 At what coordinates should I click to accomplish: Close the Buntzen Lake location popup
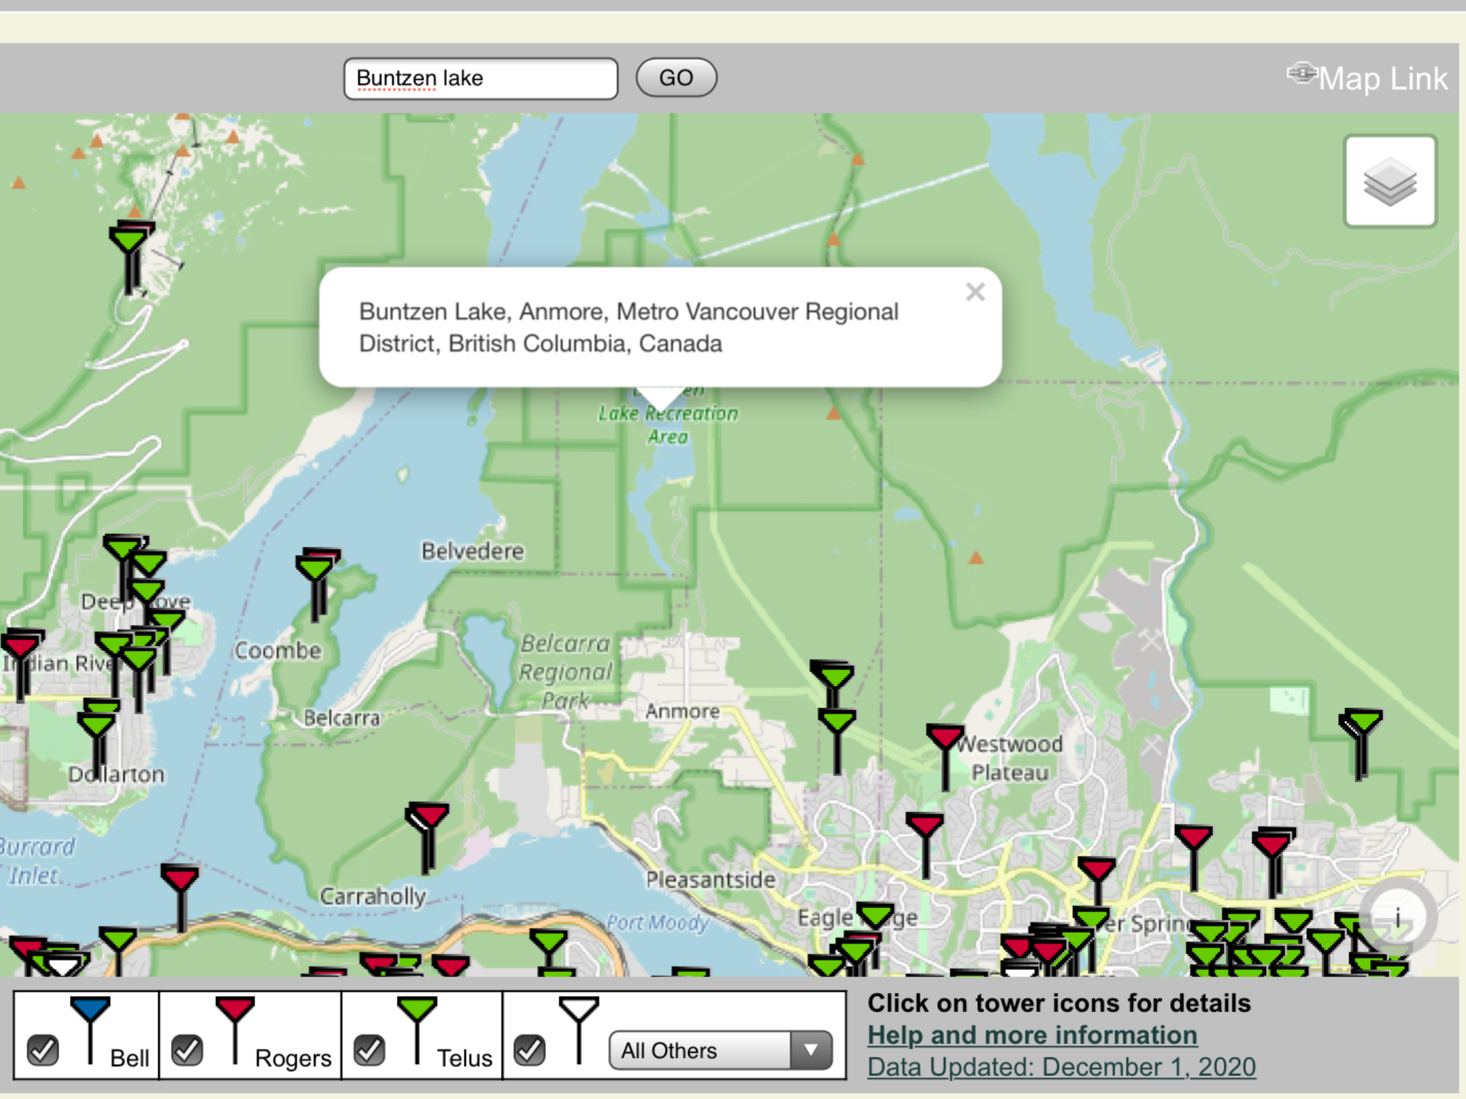click(975, 292)
